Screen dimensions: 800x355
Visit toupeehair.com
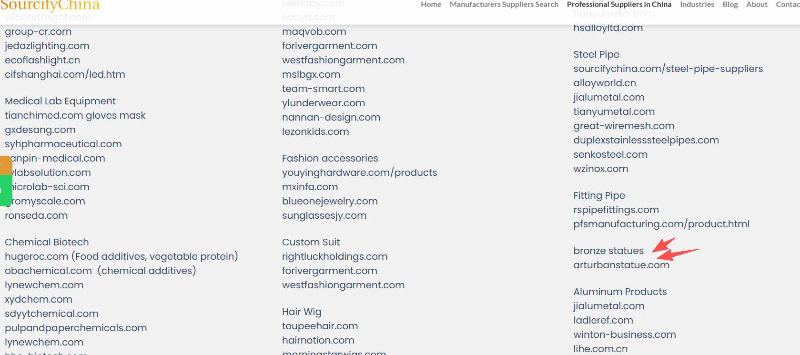320,326
